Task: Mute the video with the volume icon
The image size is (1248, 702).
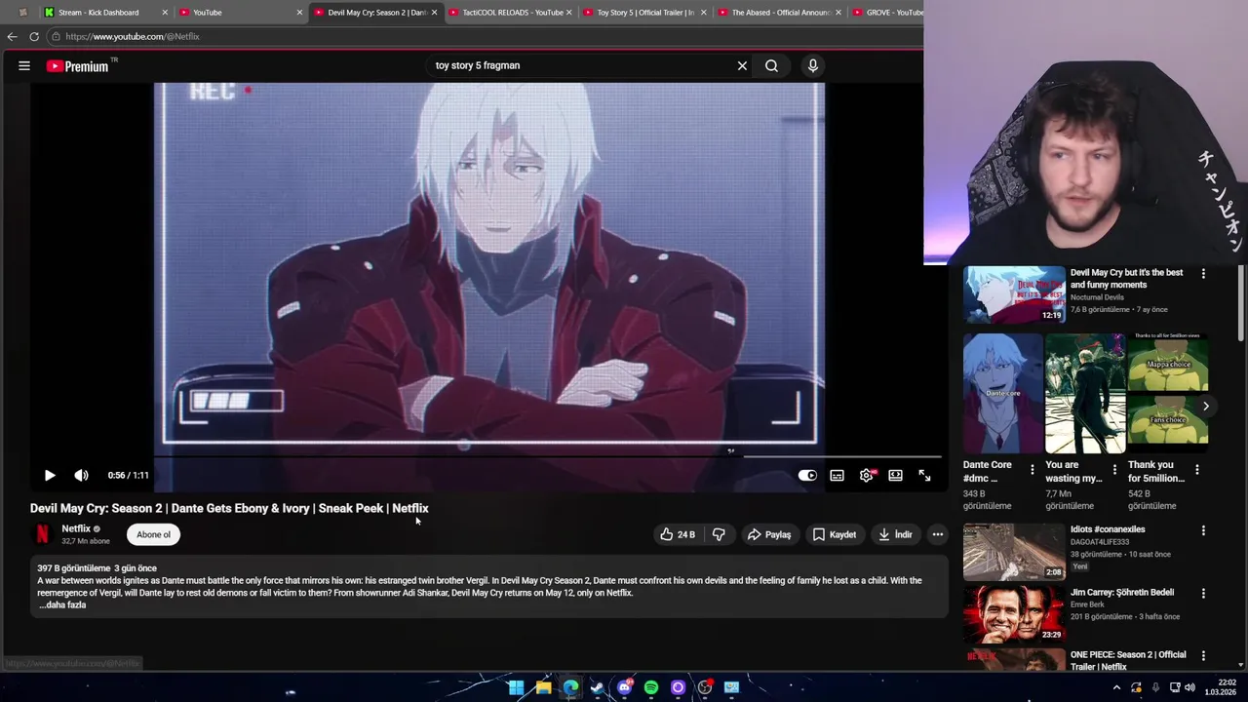Action: [x=82, y=475]
